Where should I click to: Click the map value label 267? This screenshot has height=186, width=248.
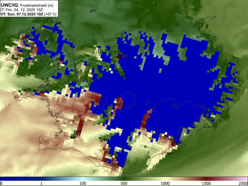pyautogui.click(x=85, y=81)
